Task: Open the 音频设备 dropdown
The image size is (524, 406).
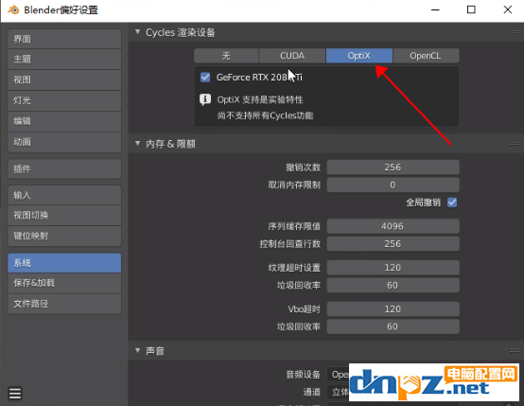Action: coord(338,375)
